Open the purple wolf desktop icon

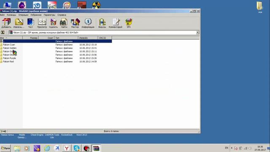click(22, 5)
